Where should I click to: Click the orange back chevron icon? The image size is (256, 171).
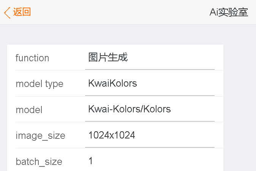[7, 12]
